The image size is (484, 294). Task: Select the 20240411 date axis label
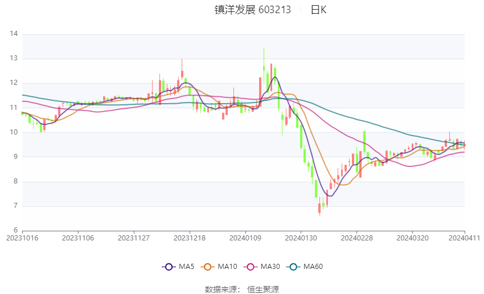[464, 238]
